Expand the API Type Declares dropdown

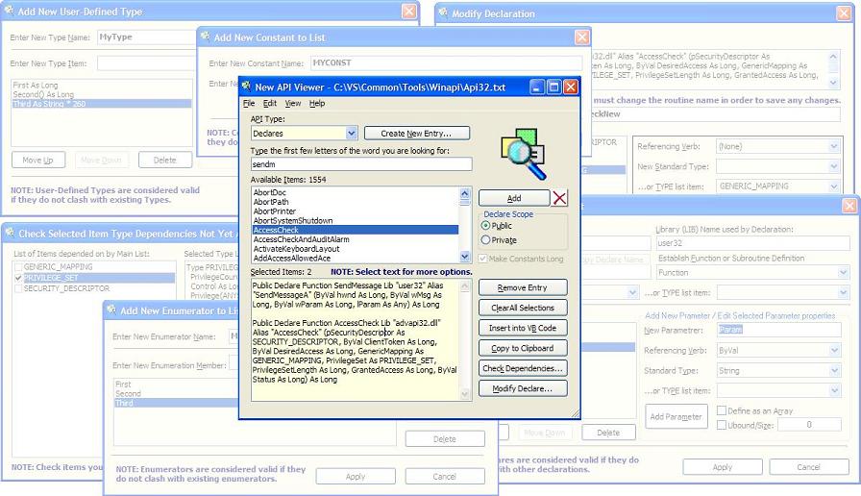[352, 134]
